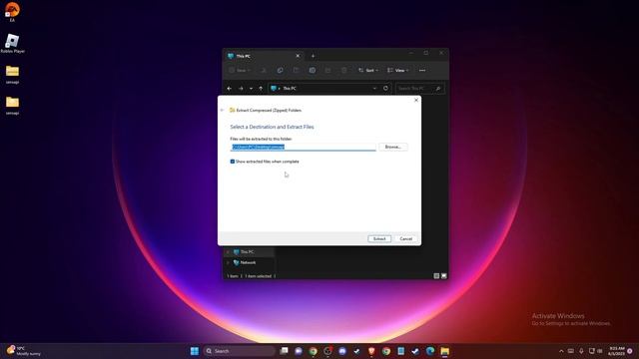Click the Cut icon in File Explorer toolbar

264,71
